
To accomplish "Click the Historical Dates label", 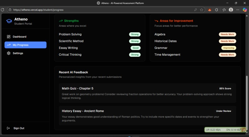I will [x=166, y=41].
